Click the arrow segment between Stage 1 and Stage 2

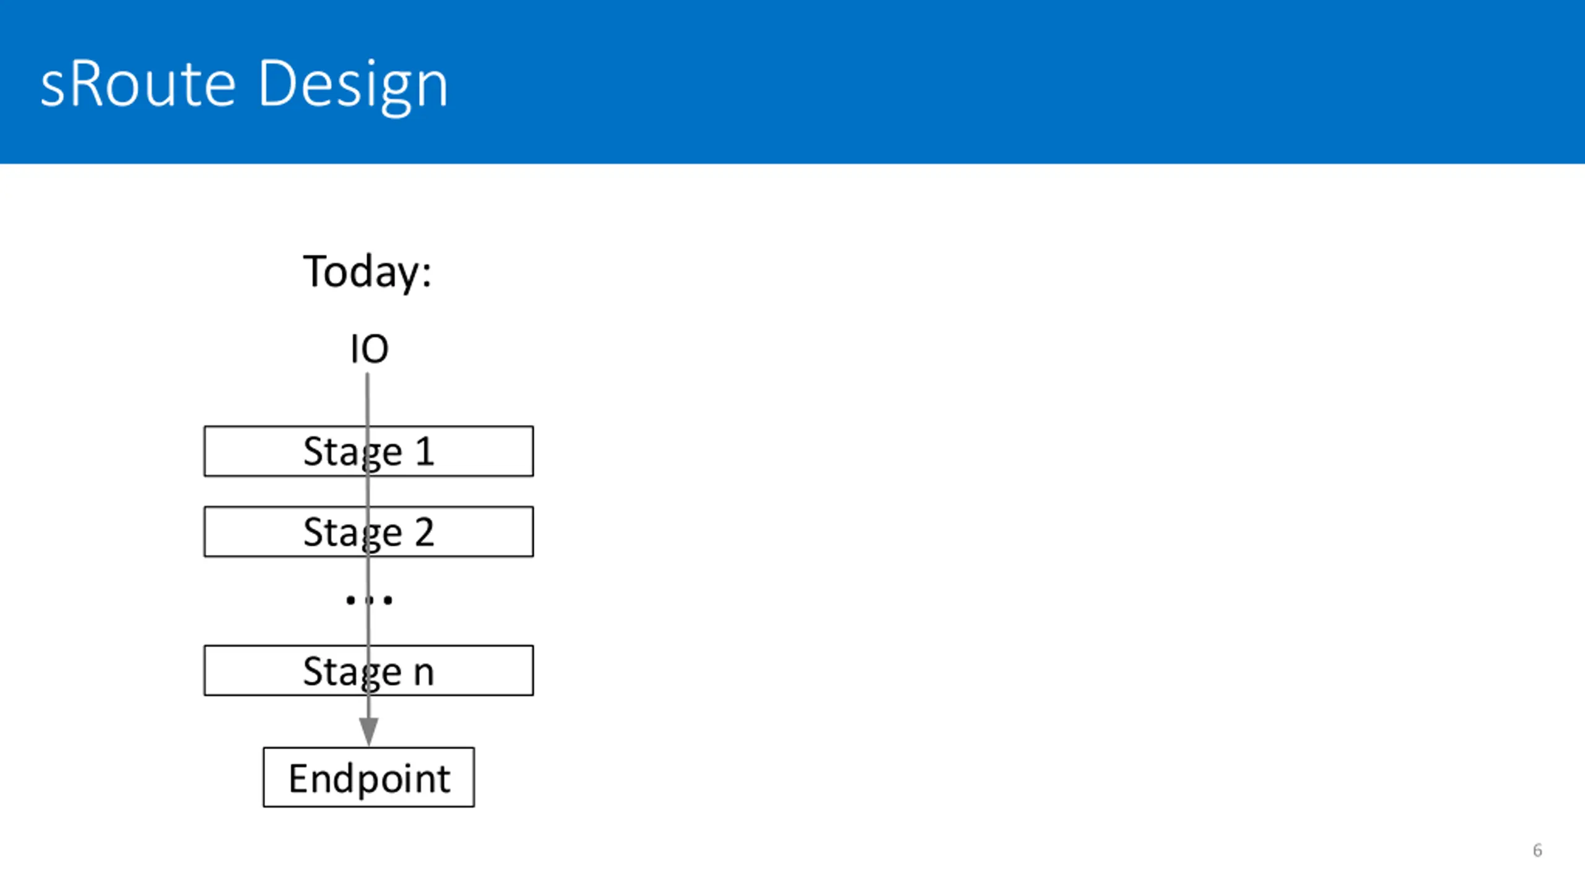point(368,491)
